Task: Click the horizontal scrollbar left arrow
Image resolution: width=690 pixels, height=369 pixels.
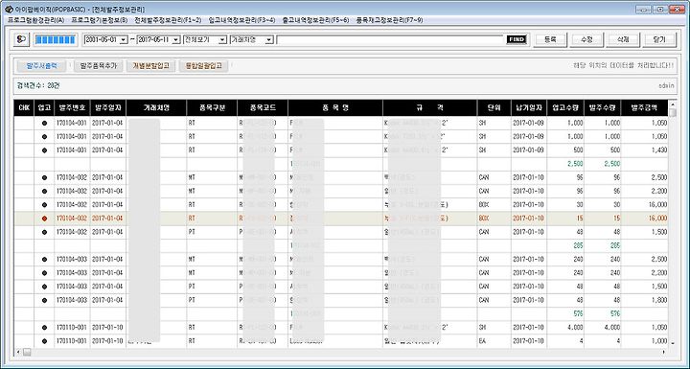Action: 18,353
